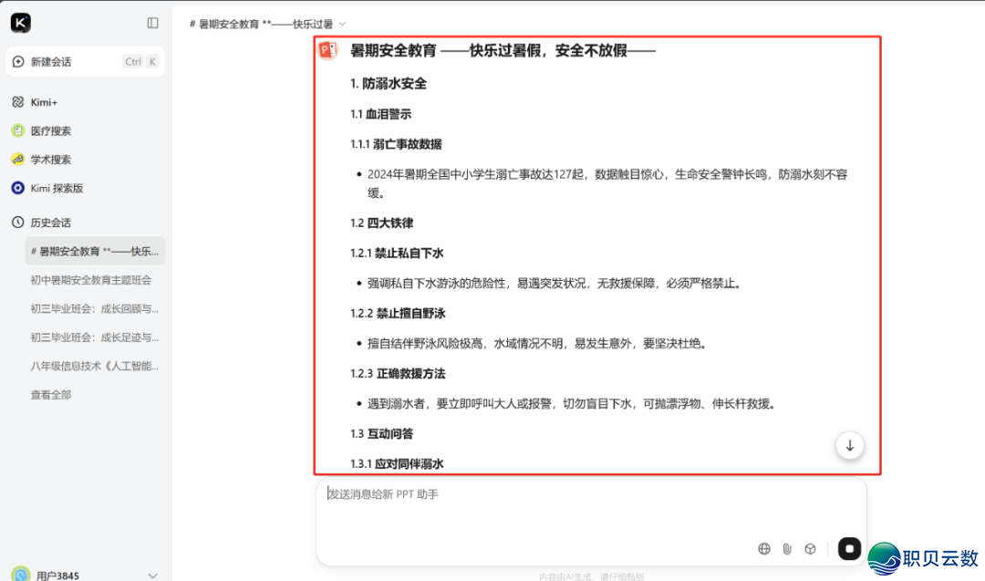Click the bullet 强调私自下水游泳的危险性
The height and width of the screenshot is (581, 985).
555,284
